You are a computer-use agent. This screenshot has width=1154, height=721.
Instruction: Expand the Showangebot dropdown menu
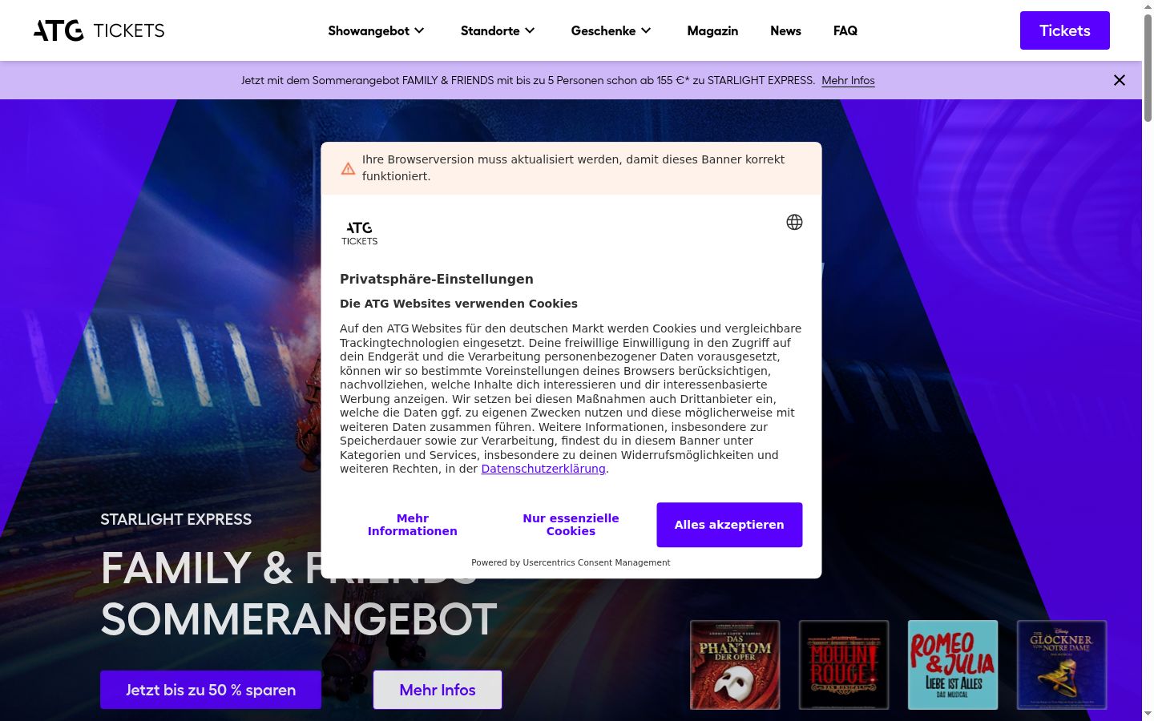click(376, 30)
